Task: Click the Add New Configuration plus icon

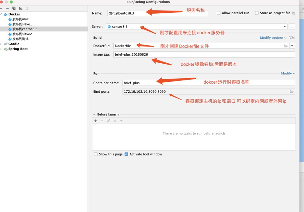Action: [1, 8]
